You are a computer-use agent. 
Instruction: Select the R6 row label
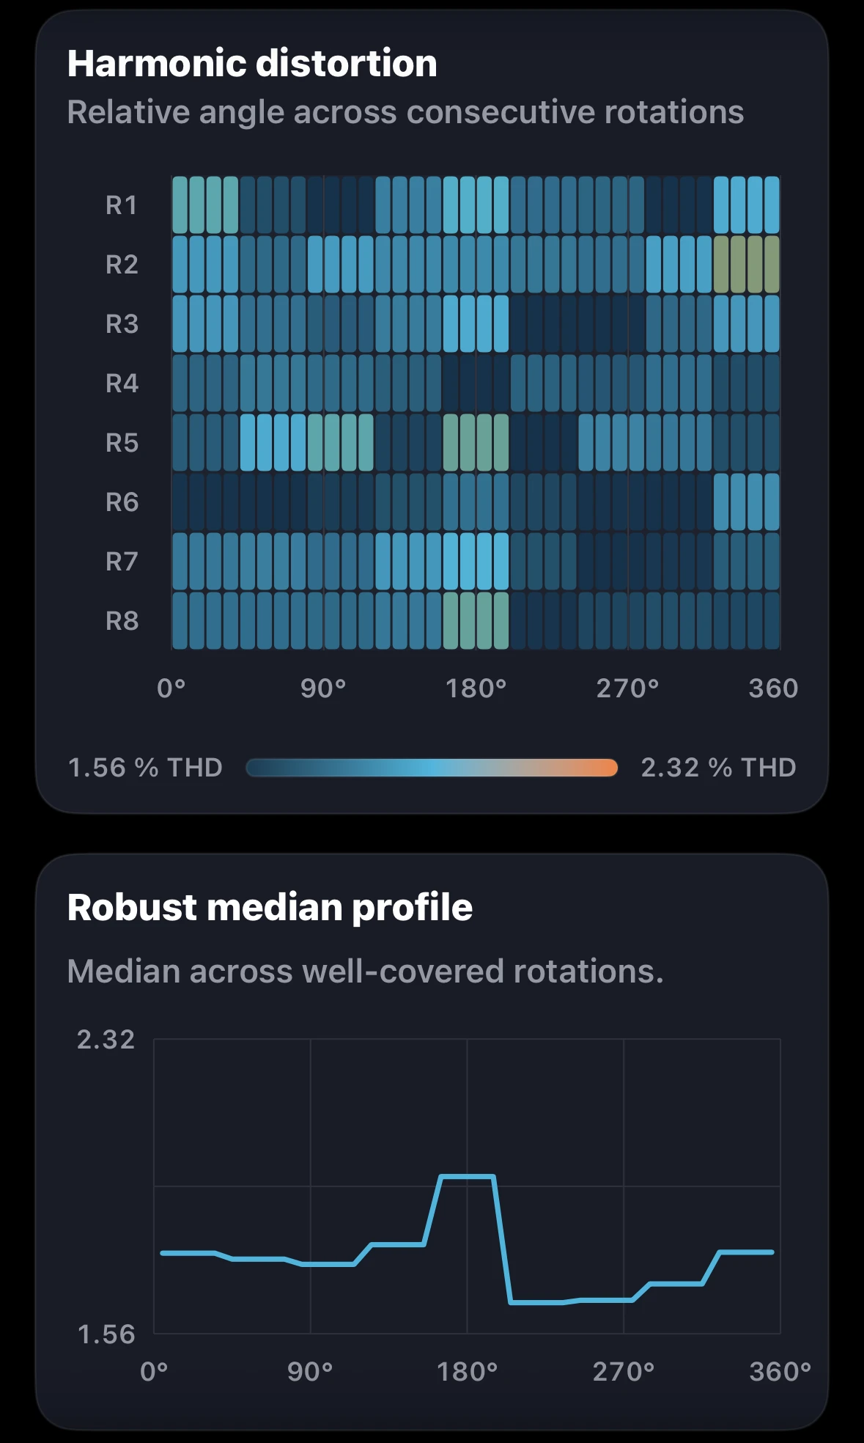(122, 502)
